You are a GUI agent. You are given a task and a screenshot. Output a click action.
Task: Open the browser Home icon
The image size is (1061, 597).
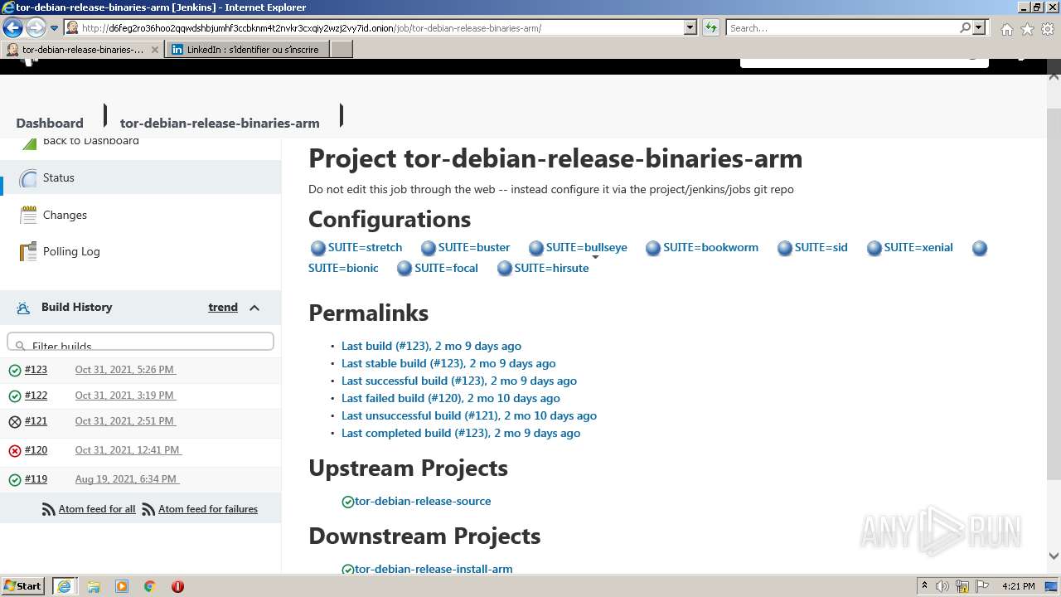(1006, 29)
